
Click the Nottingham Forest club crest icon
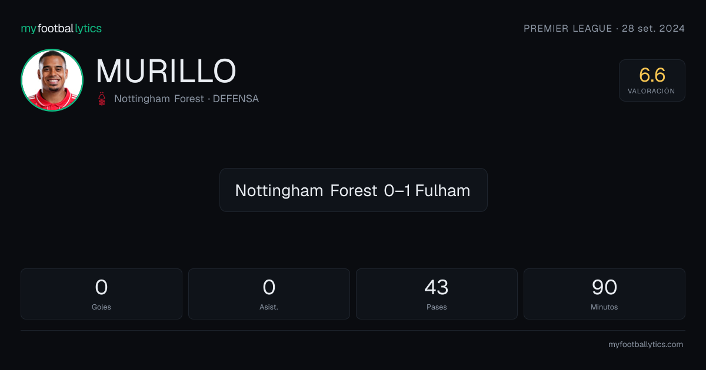(102, 99)
